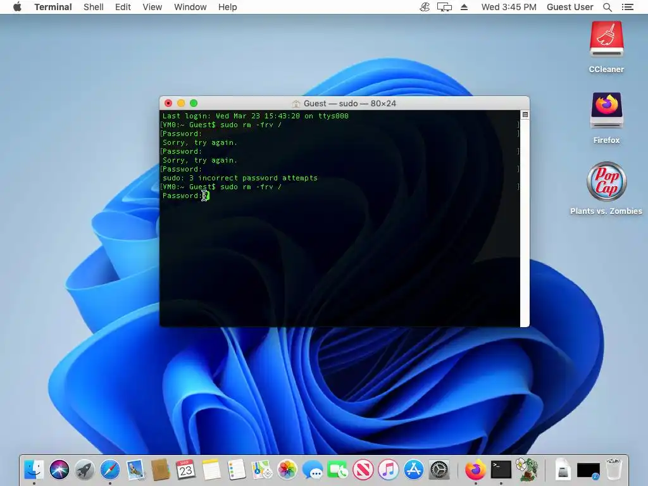The height and width of the screenshot is (486, 648).
Task: Open Launchpad rocket icon
Action: (85, 470)
